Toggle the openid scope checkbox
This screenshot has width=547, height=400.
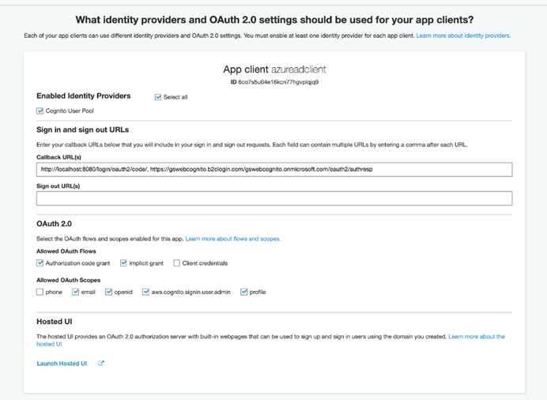(x=108, y=292)
